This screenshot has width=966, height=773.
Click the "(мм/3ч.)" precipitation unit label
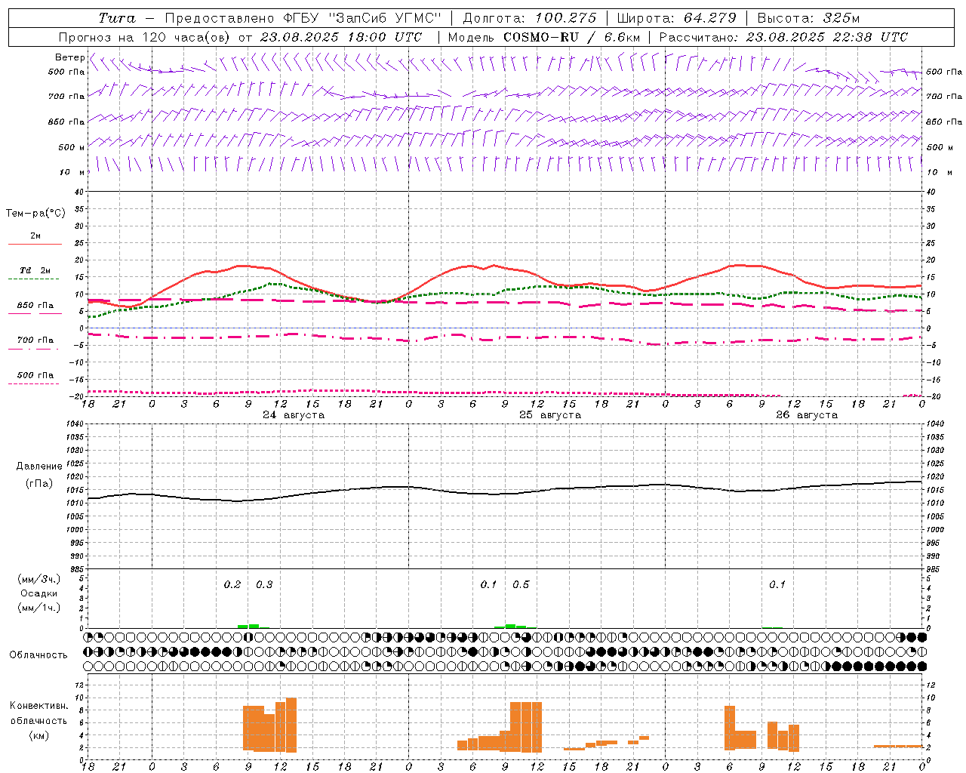(39, 579)
